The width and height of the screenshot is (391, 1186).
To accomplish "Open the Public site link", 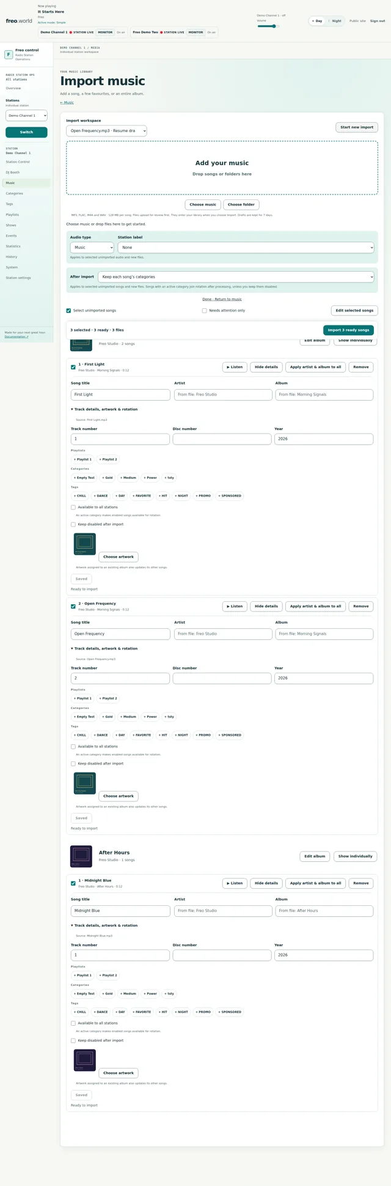I will (x=357, y=21).
